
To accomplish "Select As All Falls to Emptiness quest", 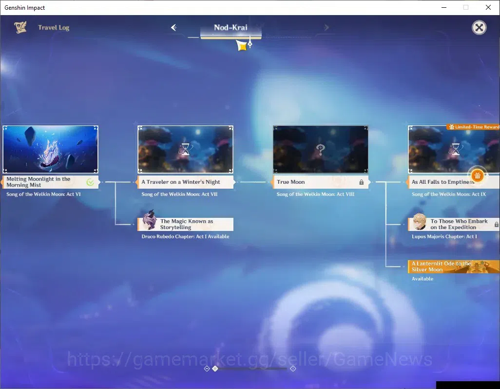I will (454, 182).
